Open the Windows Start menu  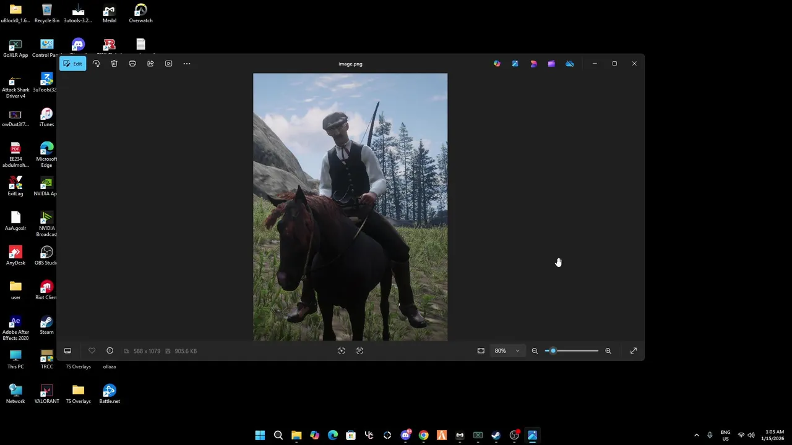(x=260, y=435)
